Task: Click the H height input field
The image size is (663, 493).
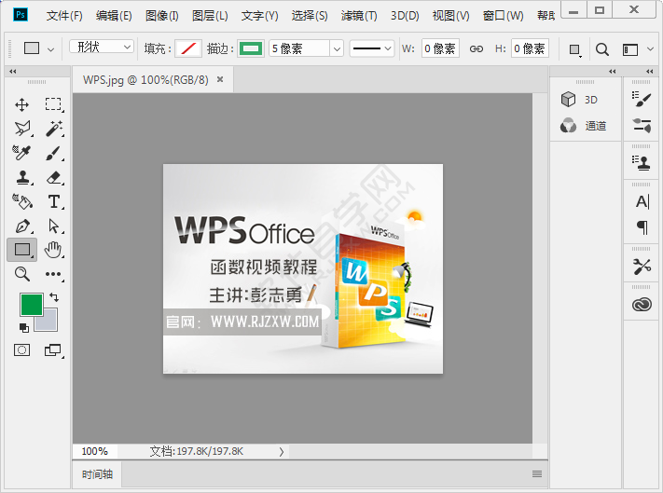Action: click(530, 48)
